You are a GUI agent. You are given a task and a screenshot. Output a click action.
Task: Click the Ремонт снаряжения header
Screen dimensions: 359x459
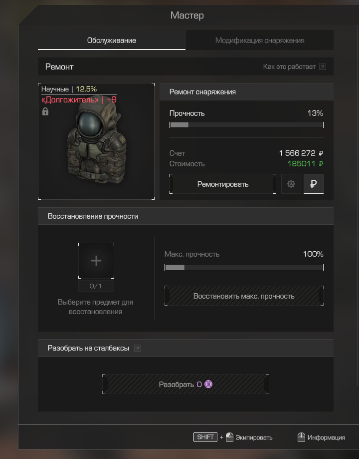coord(246,91)
